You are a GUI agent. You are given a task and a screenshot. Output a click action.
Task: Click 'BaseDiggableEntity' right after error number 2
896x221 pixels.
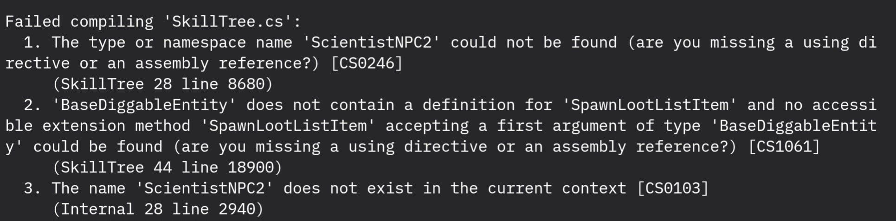click(x=139, y=105)
